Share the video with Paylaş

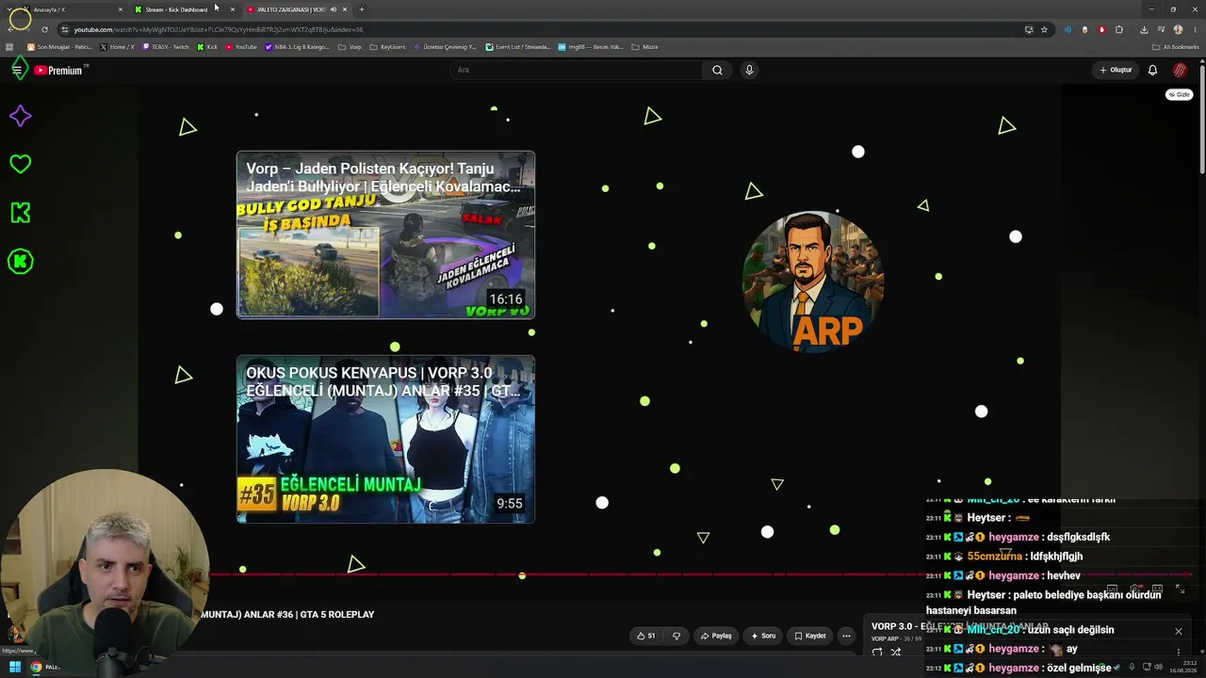(716, 636)
